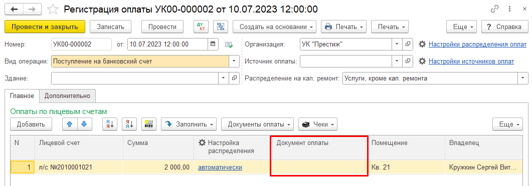Close the document form with X
Image resolution: width=532 pixels, height=186 pixels.
point(524,9)
